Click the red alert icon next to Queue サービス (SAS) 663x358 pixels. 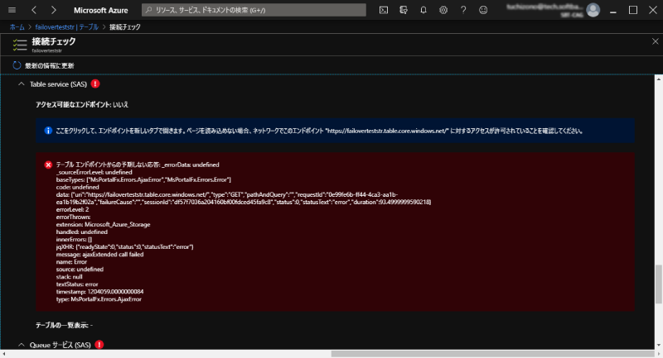click(99, 345)
